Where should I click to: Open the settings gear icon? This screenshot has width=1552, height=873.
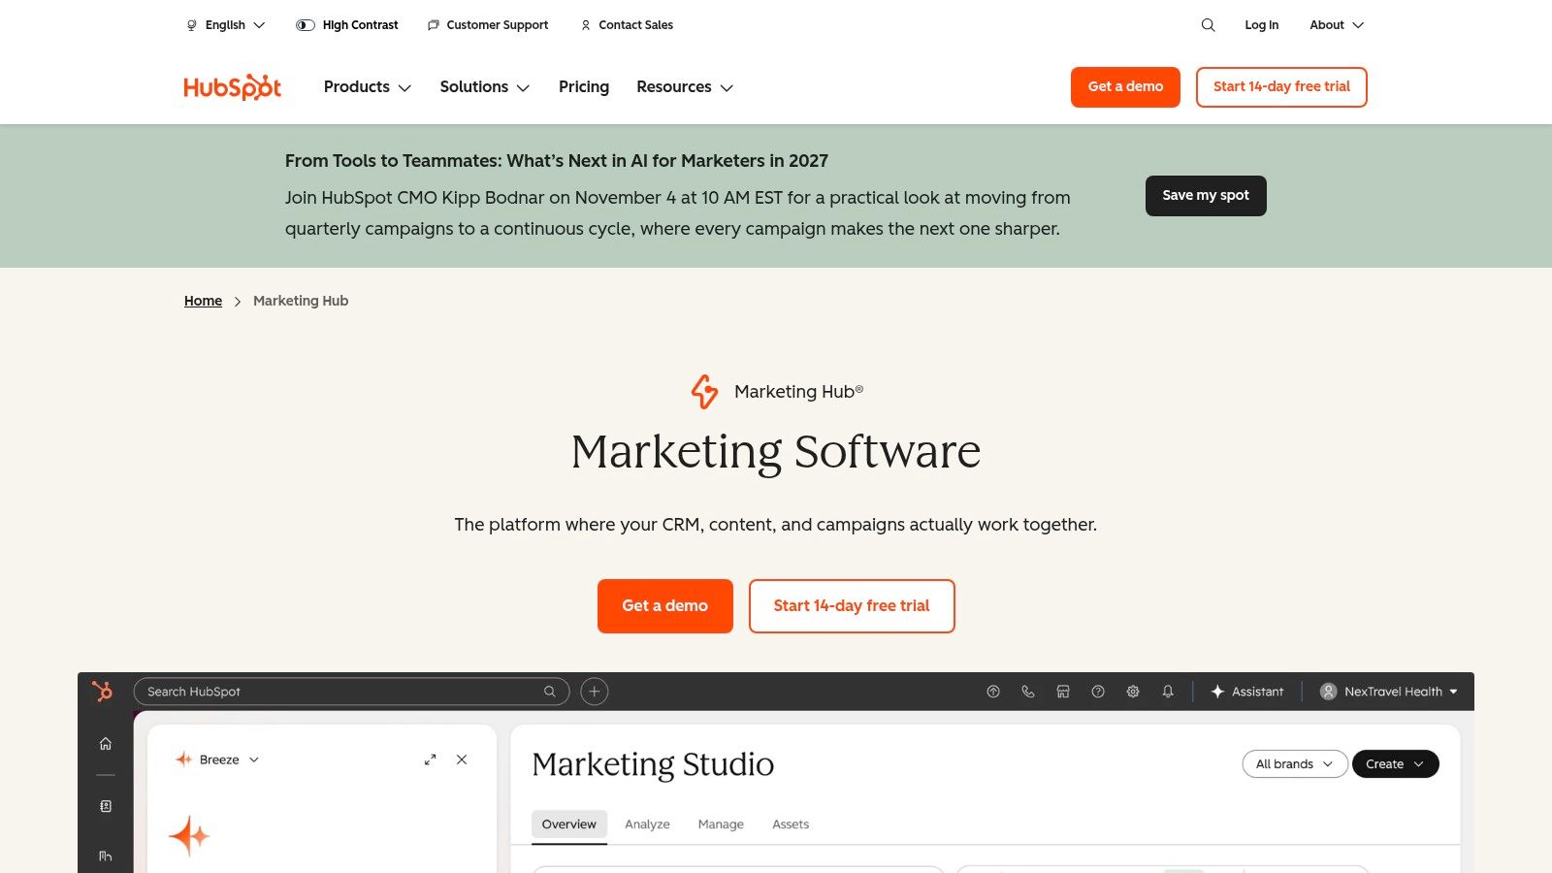tap(1133, 692)
